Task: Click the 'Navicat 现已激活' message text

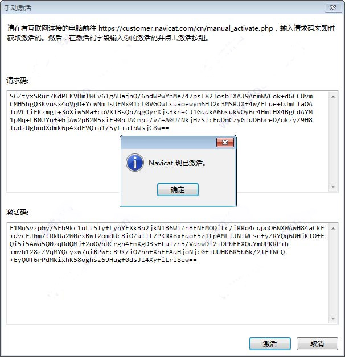Action: [x=177, y=163]
